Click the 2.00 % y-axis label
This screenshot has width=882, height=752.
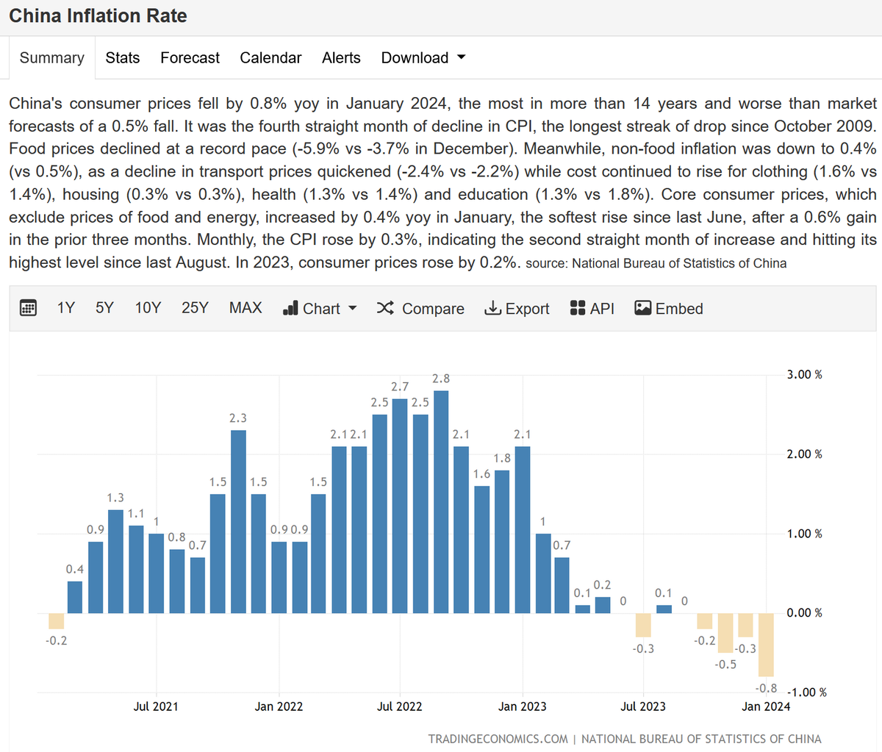click(805, 454)
